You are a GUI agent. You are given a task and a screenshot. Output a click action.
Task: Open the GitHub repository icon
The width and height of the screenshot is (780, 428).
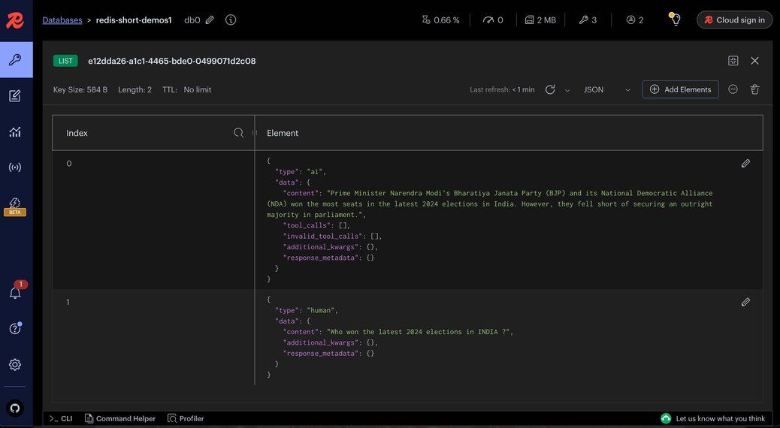click(15, 408)
